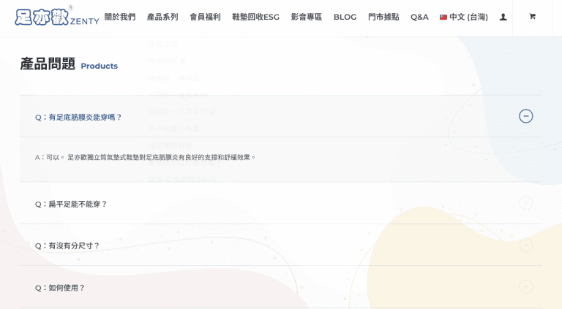Open the 中文 (台灣) language selector
This screenshot has height=309, width=562.
pos(464,17)
